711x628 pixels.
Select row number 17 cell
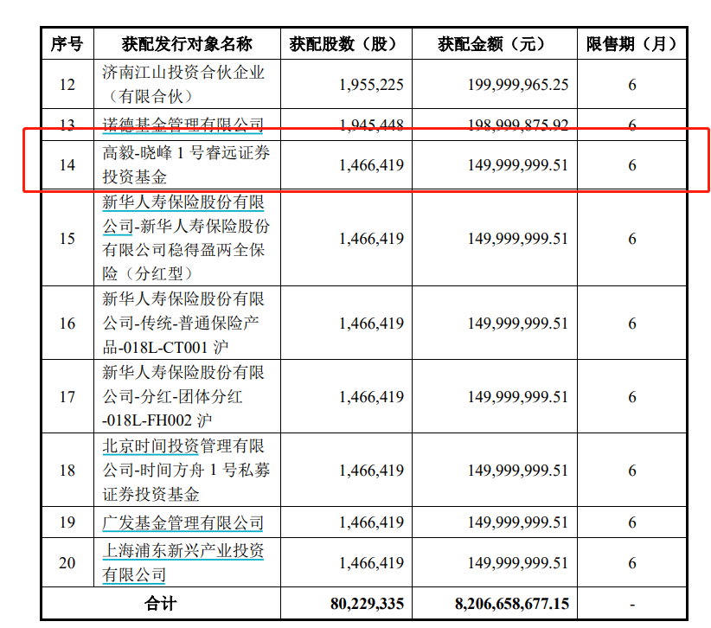67,397
